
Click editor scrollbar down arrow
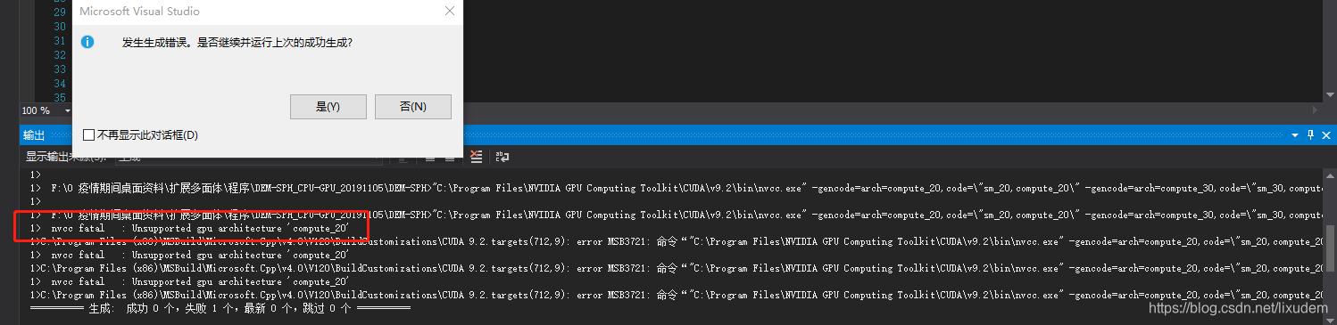[x=1330, y=94]
